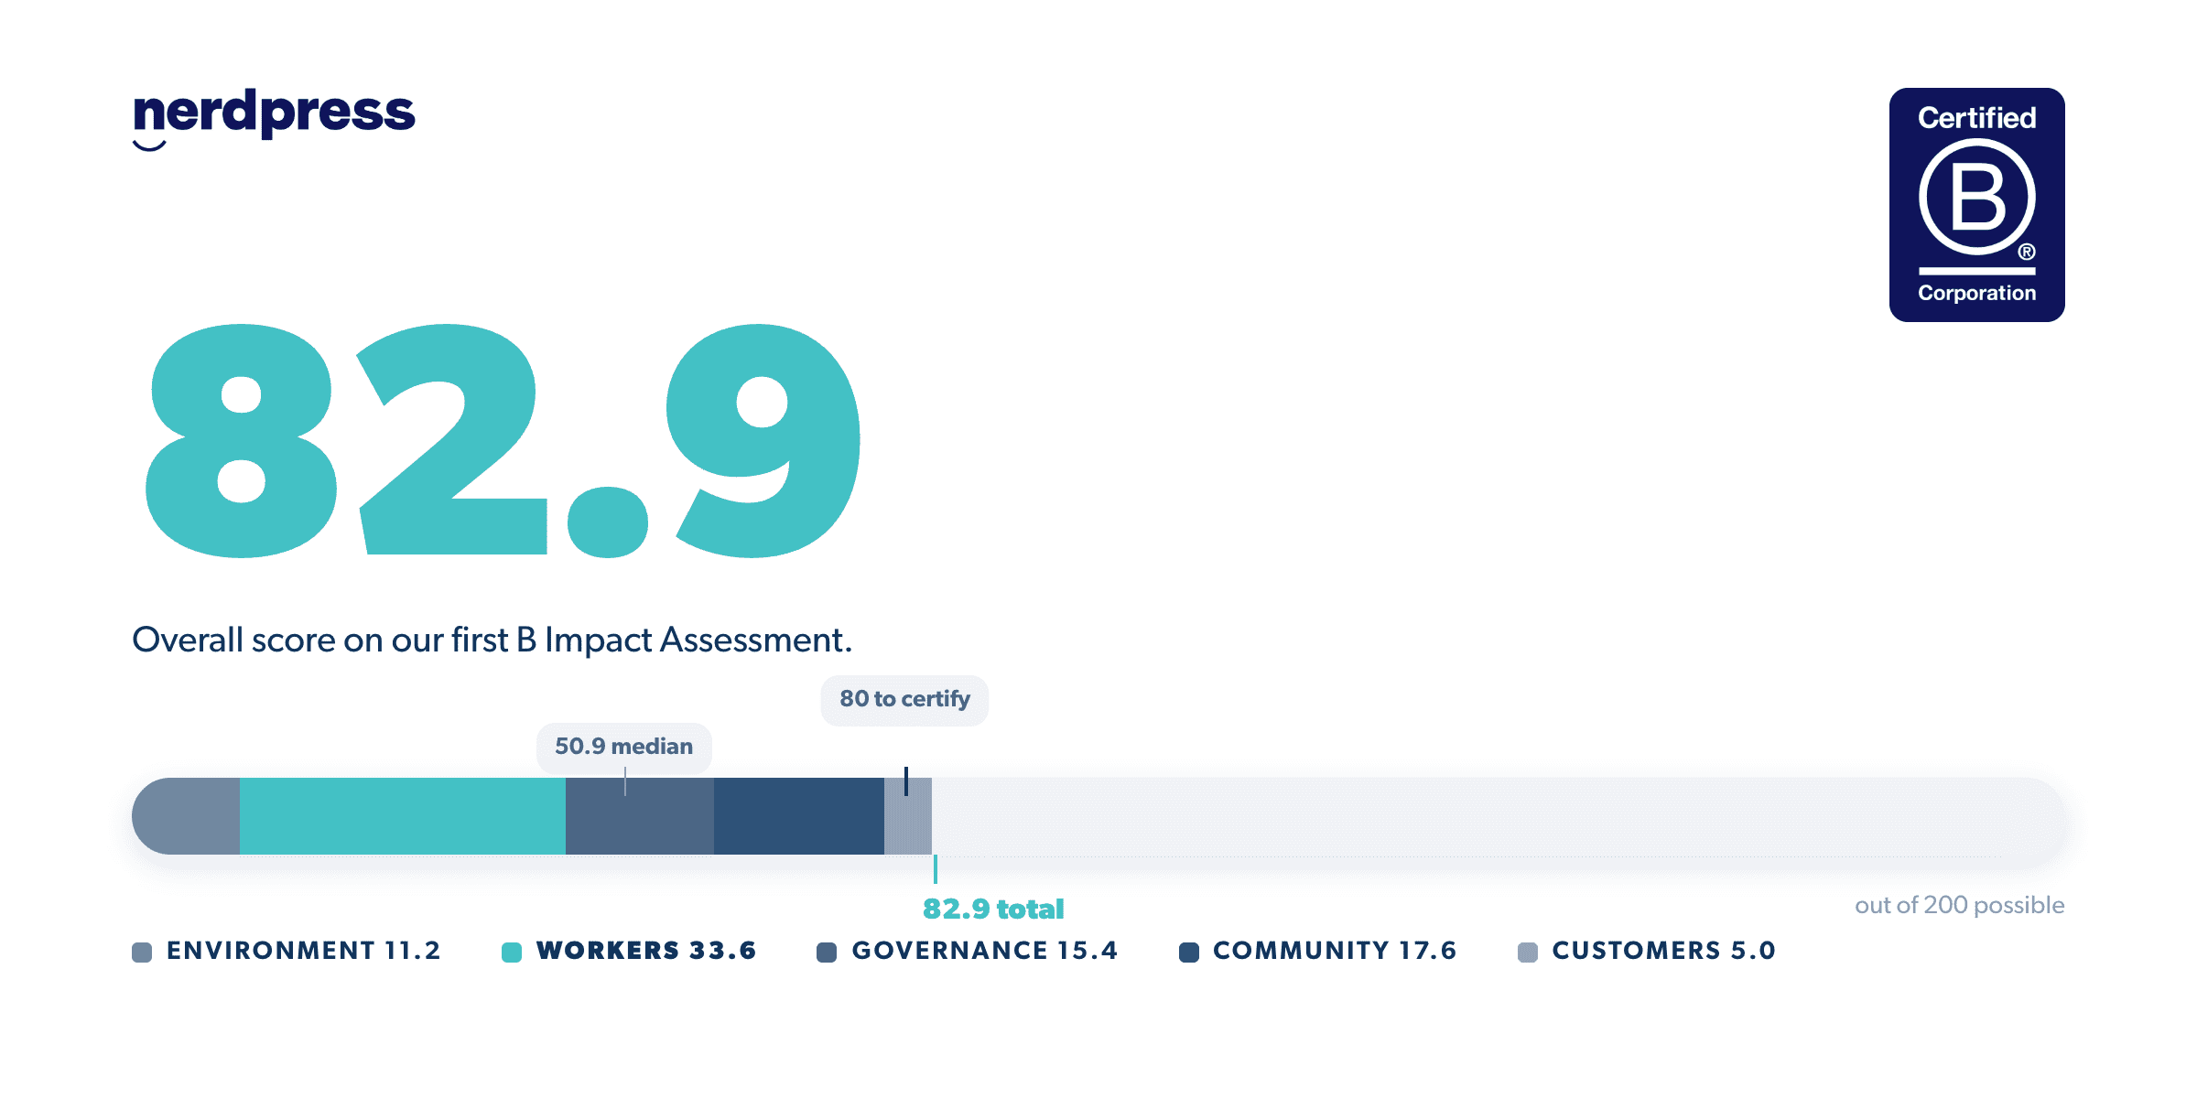Click the 'out of 200 possible' text
The width and height of the screenshot is (2197, 1098).
pos(1959,905)
